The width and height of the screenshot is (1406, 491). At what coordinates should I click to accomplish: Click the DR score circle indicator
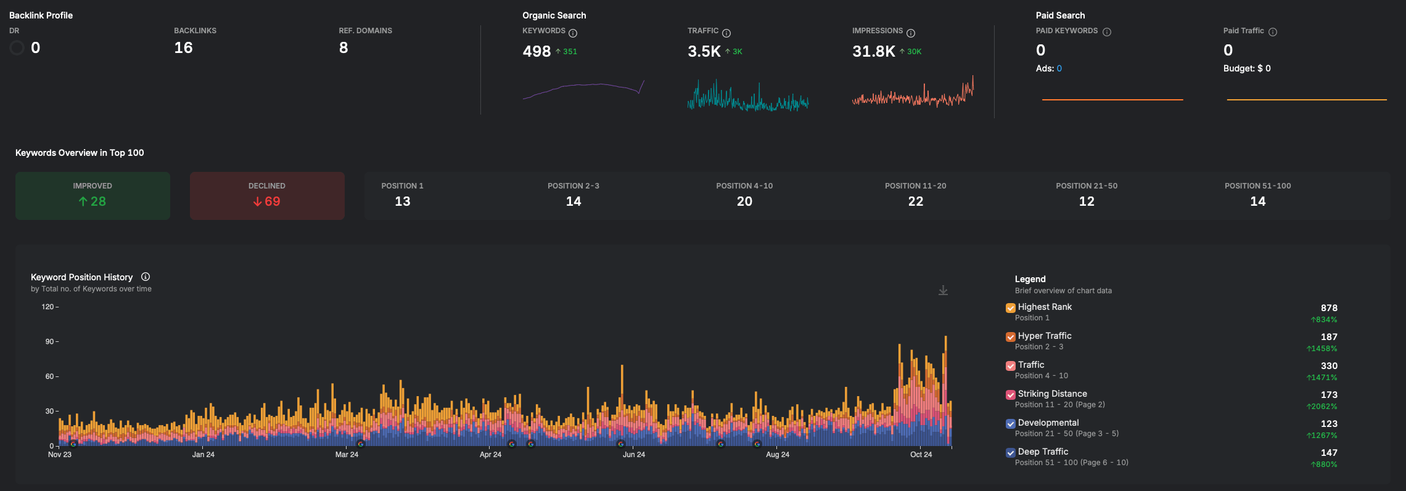[x=17, y=47]
